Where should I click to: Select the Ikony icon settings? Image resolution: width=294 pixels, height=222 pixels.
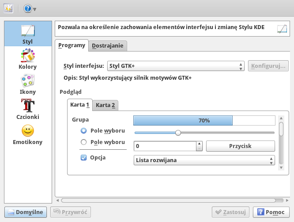[x=28, y=84]
